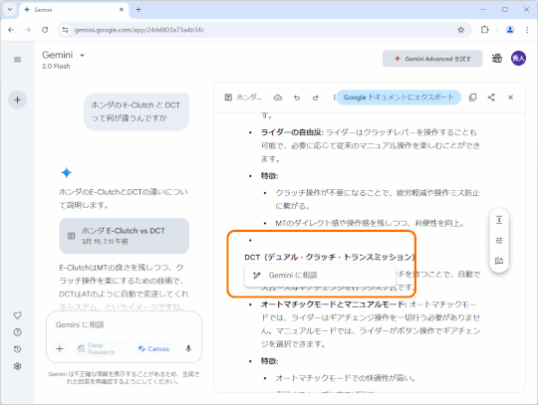Image resolution: width=538 pixels, height=405 pixels.
Task: Open the help icon in sidebar
Action: (x=18, y=332)
